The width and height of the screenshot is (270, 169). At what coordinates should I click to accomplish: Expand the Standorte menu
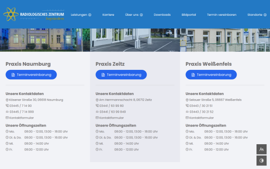(257, 15)
